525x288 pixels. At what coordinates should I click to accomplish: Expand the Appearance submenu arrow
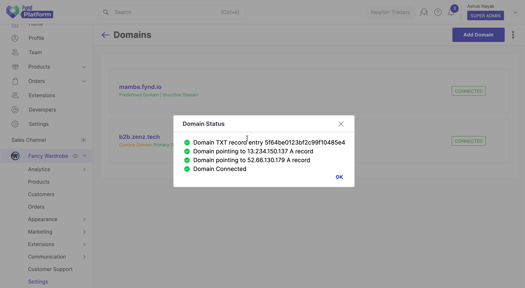point(84,219)
